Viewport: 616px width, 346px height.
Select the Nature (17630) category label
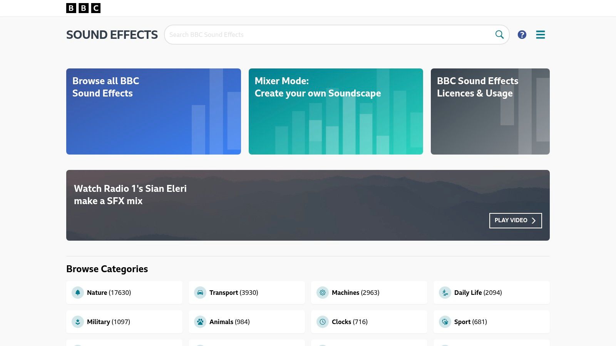[x=109, y=293]
